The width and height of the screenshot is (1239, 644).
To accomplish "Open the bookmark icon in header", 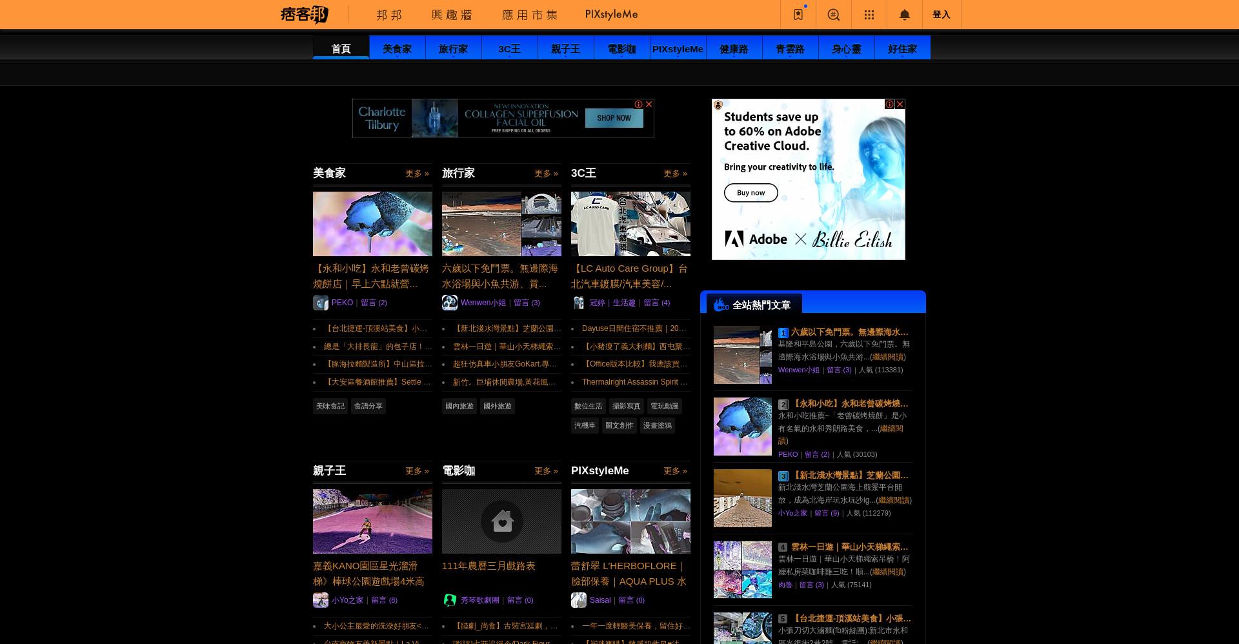I will 798,14.
